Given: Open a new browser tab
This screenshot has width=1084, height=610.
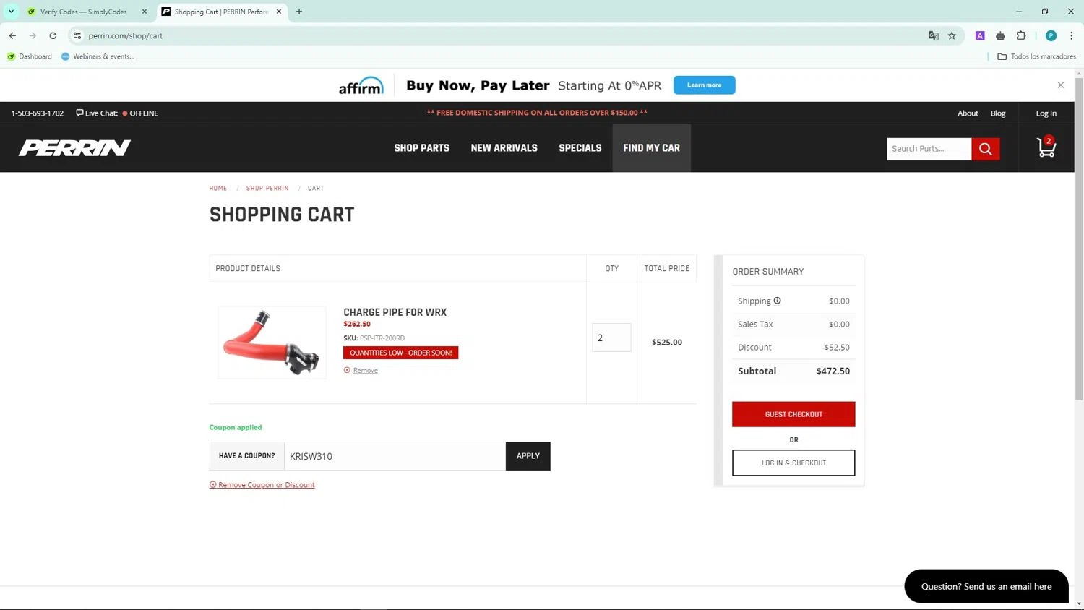Looking at the screenshot, I should pyautogui.click(x=299, y=12).
